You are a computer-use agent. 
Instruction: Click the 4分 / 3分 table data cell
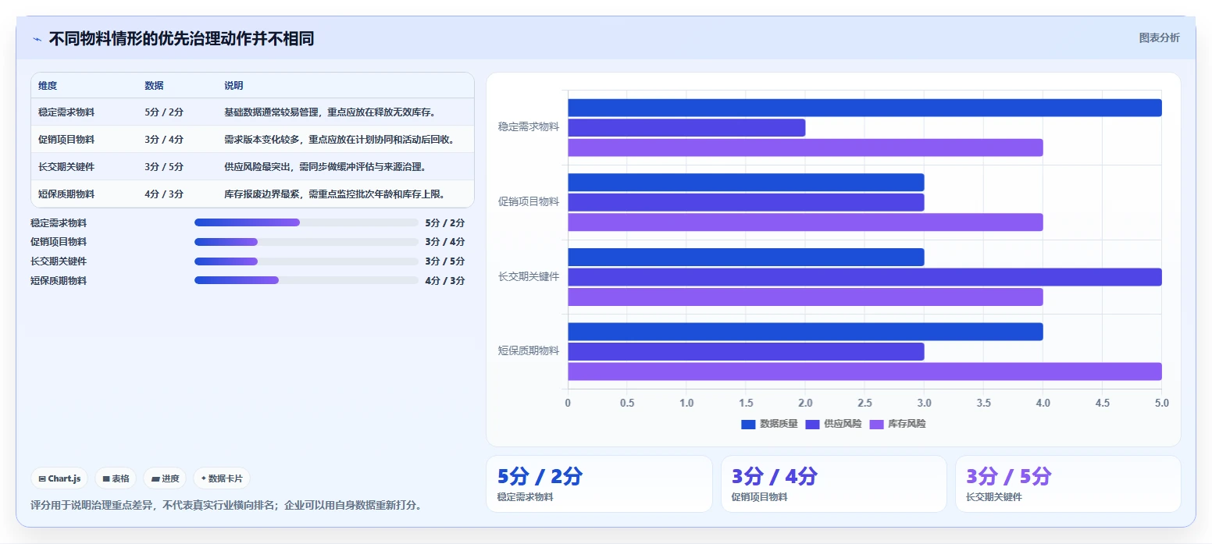click(164, 194)
